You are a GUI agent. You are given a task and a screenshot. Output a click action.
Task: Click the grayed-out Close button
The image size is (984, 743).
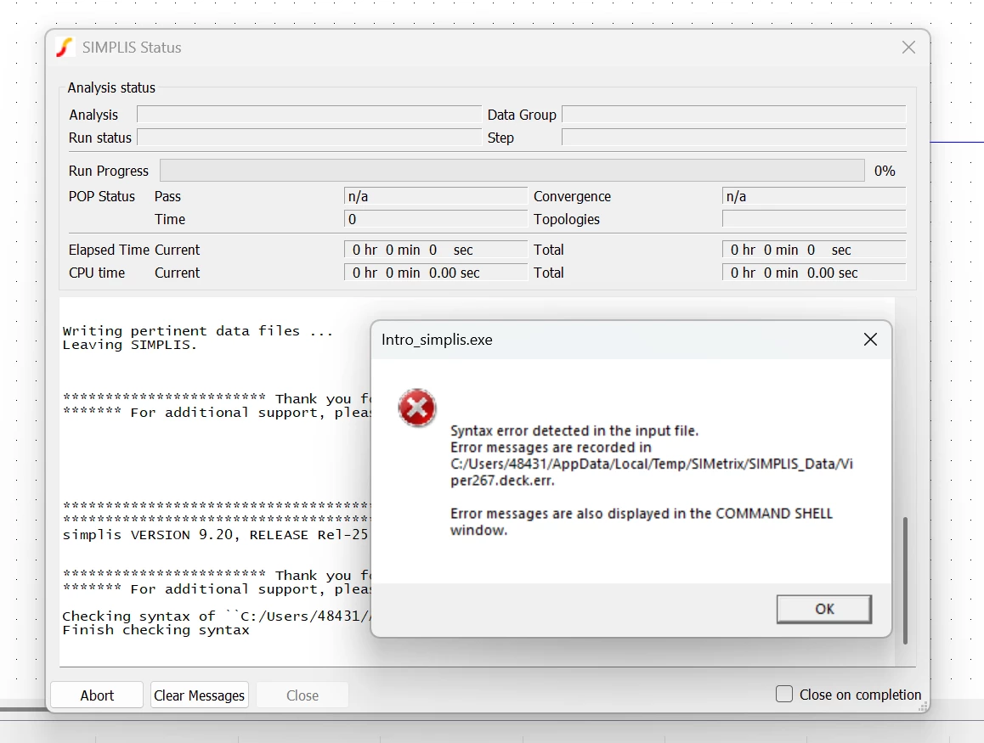coord(303,695)
